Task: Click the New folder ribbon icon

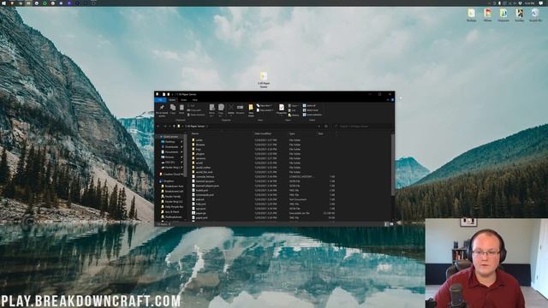Action: click(251, 110)
